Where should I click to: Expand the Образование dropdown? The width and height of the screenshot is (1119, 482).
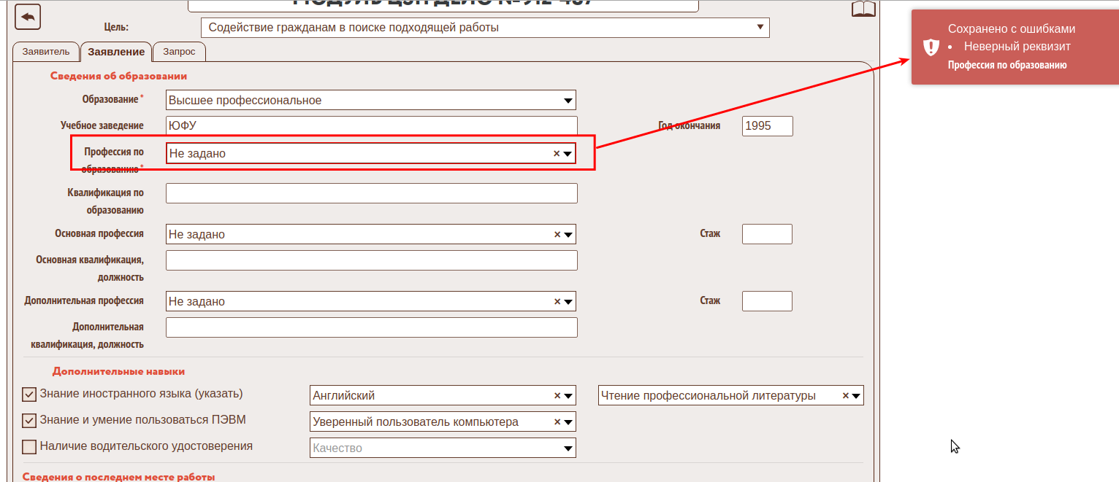tap(568, 101)
